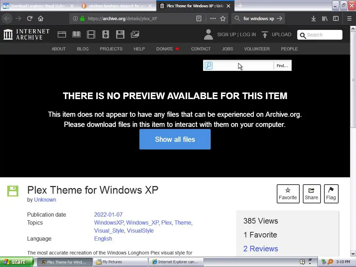Open the DONATE menu item
The height and width of the screenshot is (267, 356).
(168, 49)
